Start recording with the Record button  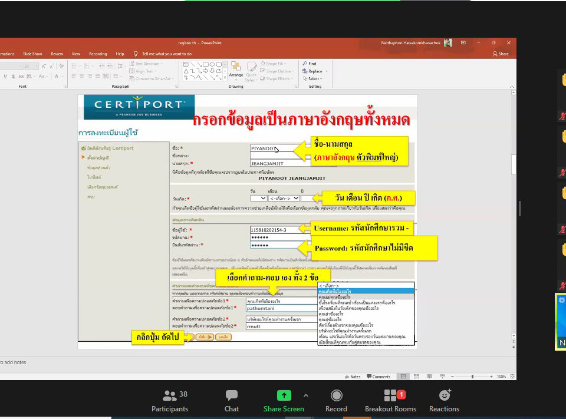point(336,401)
